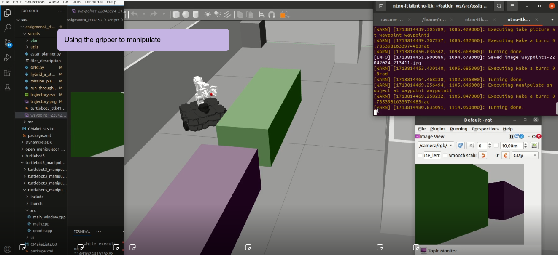Open the Extensions view in VS Code
This screenshot has height=255, width=558.
(7, 72)
